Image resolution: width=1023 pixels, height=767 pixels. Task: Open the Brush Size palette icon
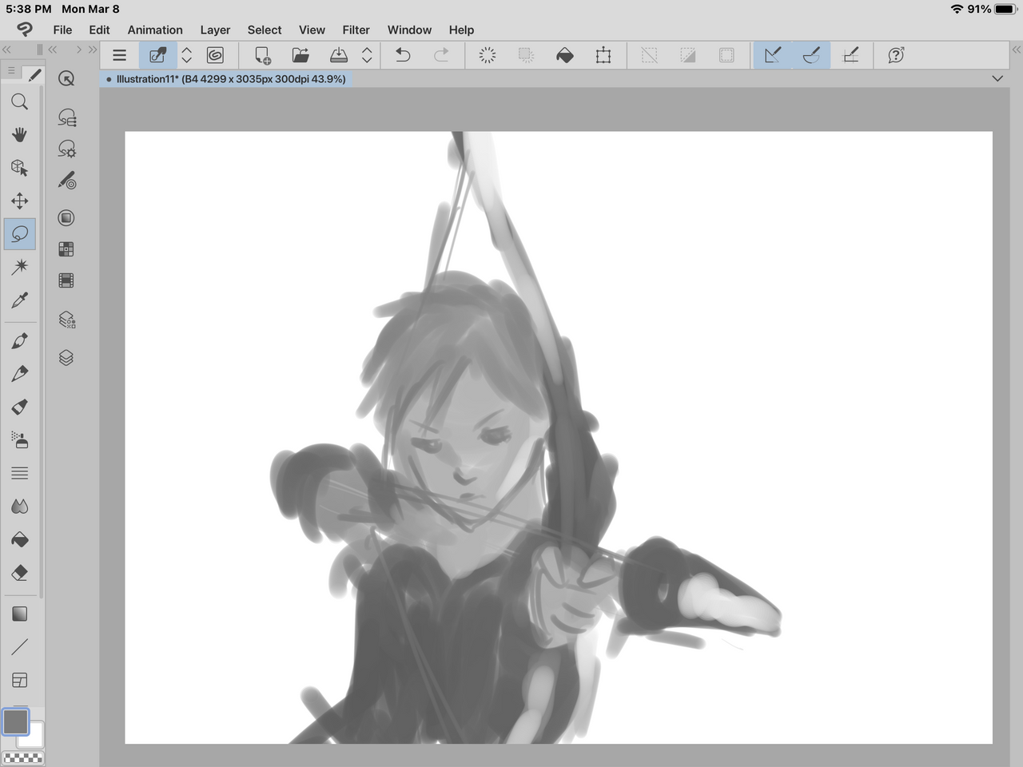[x=66, y=181]
